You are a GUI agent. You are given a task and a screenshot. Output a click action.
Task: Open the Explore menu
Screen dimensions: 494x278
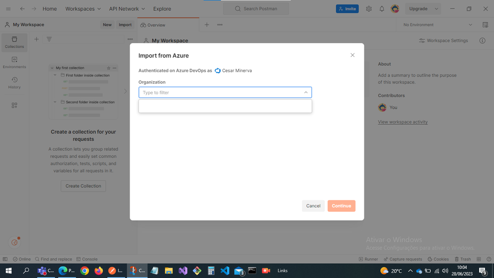[x=162, y=9]
